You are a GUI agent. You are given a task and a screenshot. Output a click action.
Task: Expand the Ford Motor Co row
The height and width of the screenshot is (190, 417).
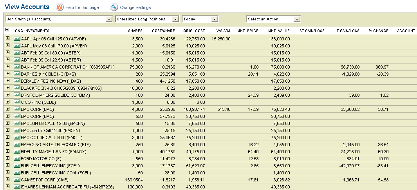(7, 158)
